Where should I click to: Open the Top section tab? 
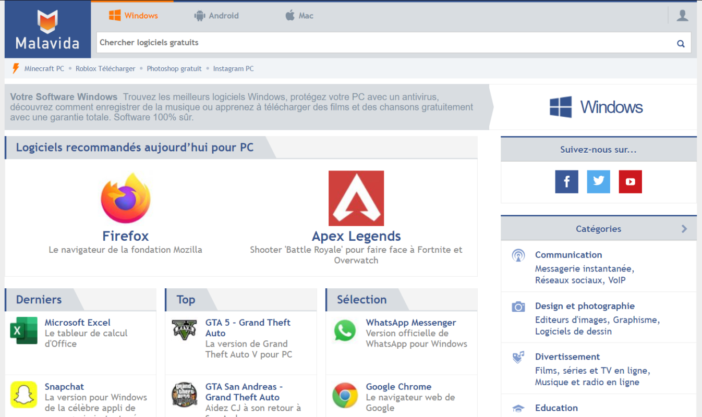click(186, 300)
